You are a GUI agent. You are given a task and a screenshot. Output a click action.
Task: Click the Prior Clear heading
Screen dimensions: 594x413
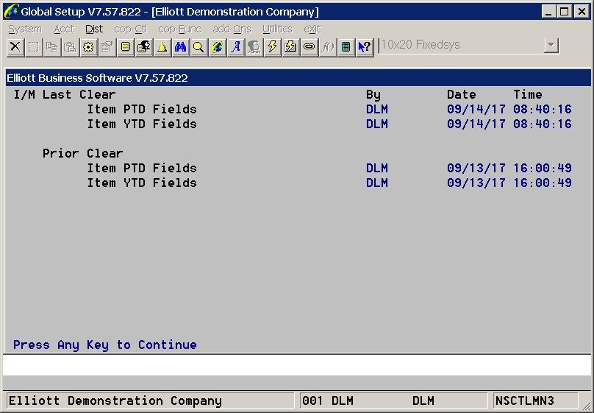tap(82, 153)
